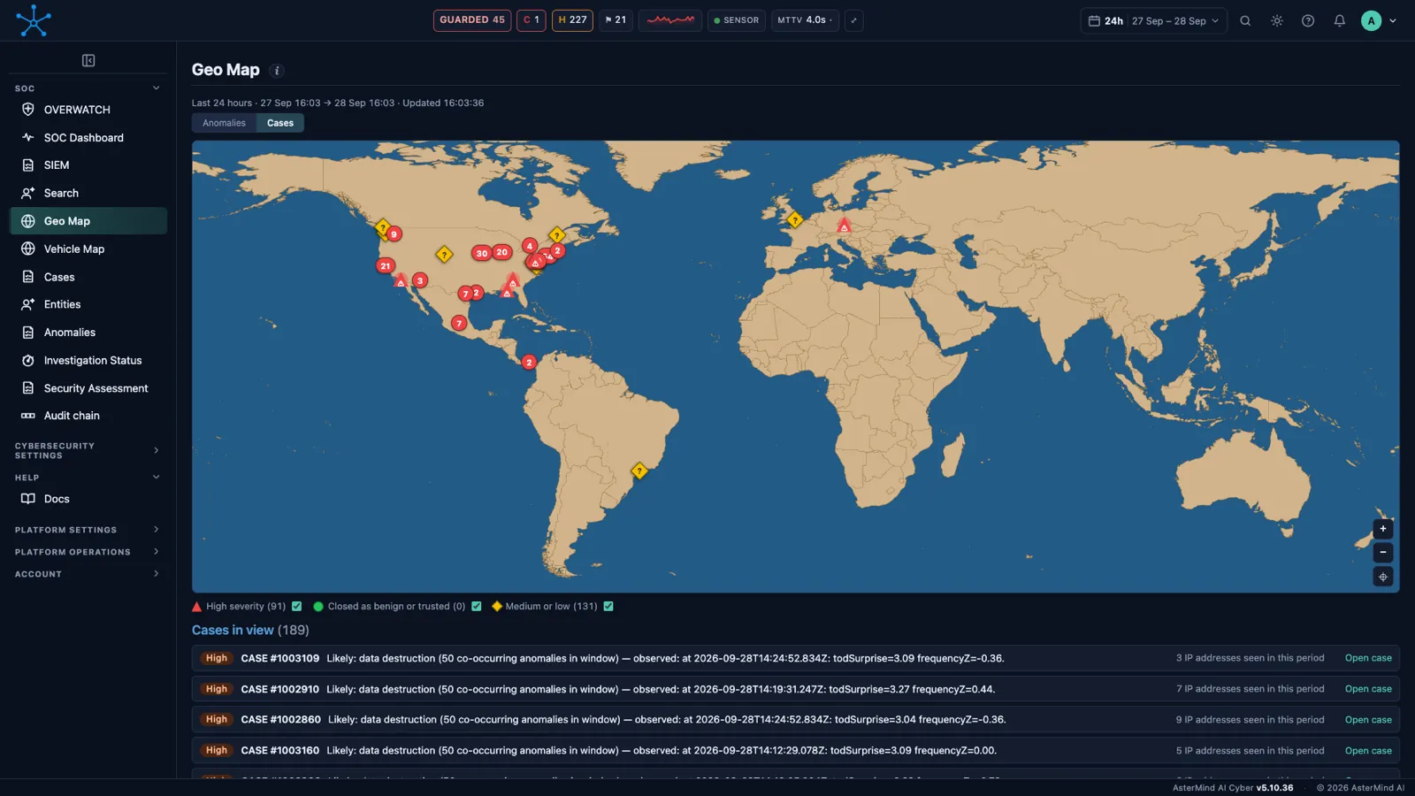Click the red sparkline trend chart

[x=670, y=20]
